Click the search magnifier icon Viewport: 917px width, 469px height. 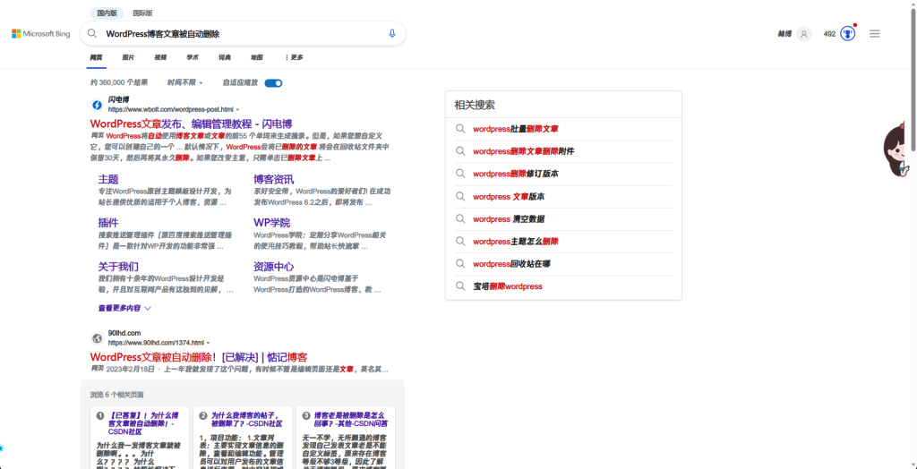(92, 34)
